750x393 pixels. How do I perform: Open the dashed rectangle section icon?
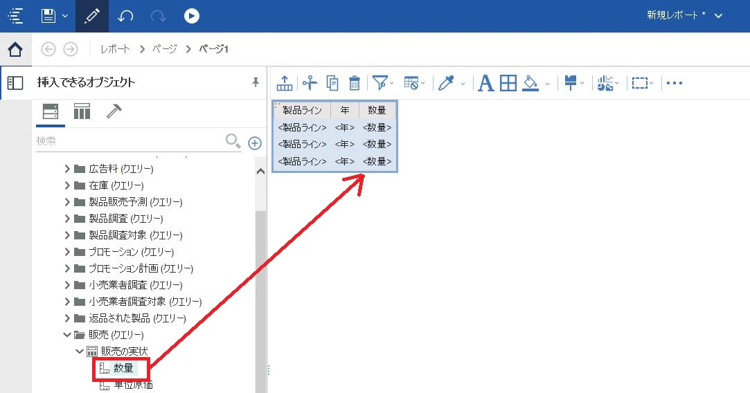(x=643, y=83)
